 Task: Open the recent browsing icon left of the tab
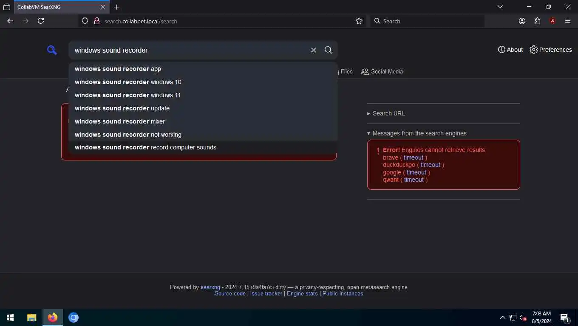tap(7, 7)
